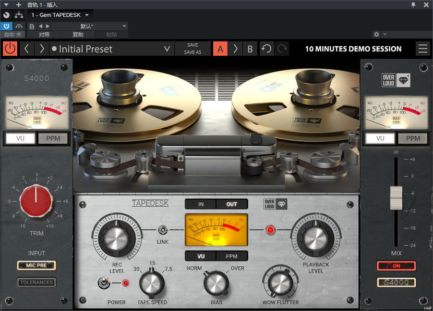Viewport: 433px width, 311px height.
Task: Toggle host plugin power button
Action: tap(6, 26)
